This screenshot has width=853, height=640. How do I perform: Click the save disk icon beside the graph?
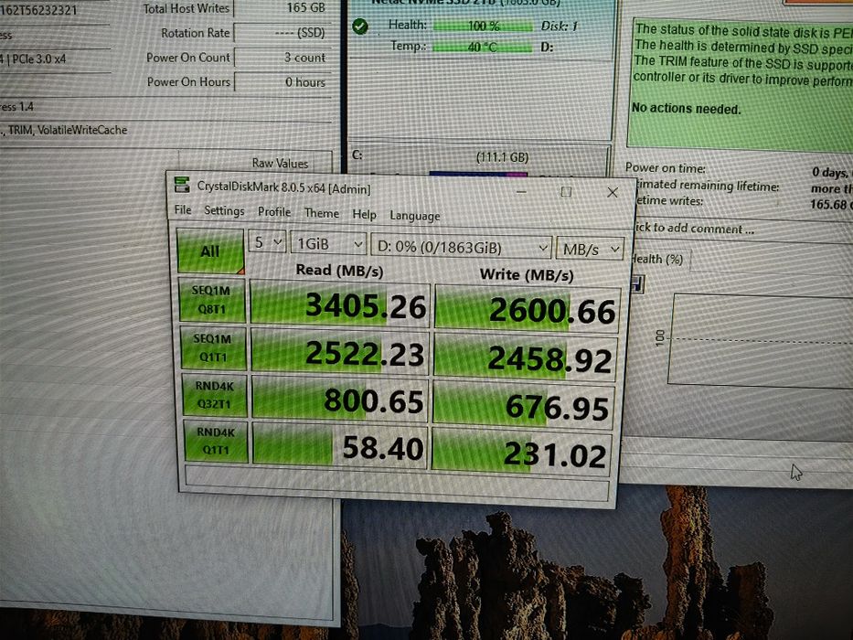[637, 284]
